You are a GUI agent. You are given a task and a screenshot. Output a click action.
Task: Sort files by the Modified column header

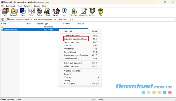[67, 23]
